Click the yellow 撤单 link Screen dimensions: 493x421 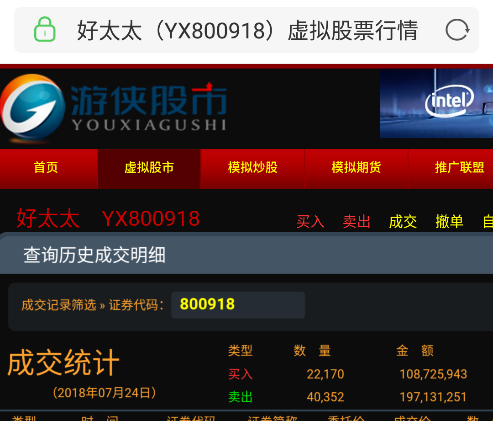click(449, 222)
